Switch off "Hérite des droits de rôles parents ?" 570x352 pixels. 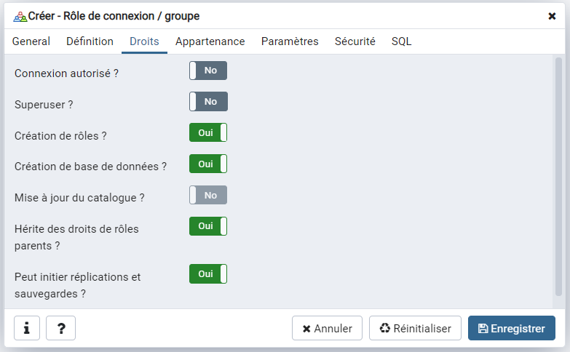coord(208,227)
